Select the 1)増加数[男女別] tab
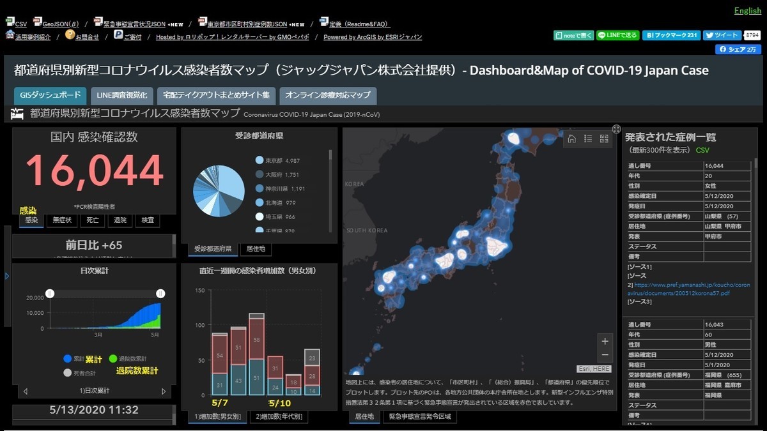The image size is (767, 431). click(x=217, y=417)
